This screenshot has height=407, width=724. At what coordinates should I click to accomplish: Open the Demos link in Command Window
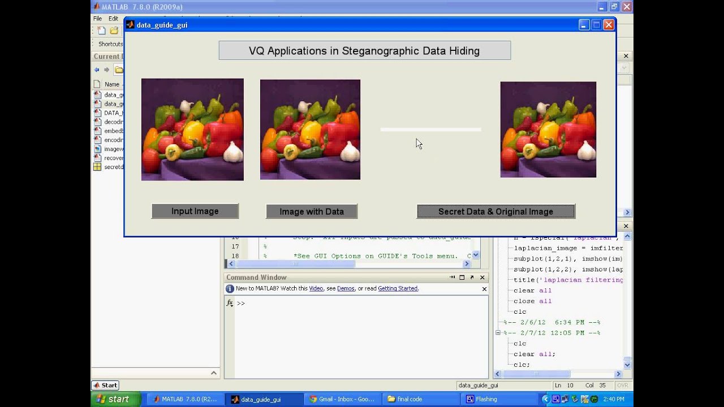point(346,288)
